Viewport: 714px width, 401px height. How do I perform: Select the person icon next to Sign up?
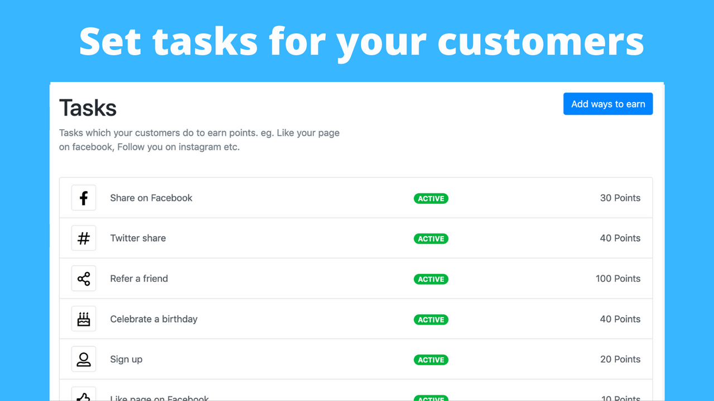(84, 359)
